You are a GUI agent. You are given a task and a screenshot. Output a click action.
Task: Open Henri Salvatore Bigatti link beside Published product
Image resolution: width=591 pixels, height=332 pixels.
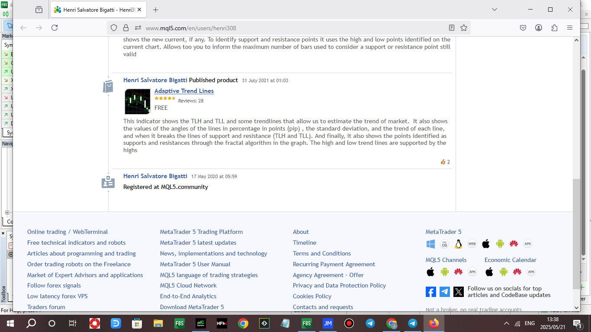pyautogui.click(x=155, y=80)
